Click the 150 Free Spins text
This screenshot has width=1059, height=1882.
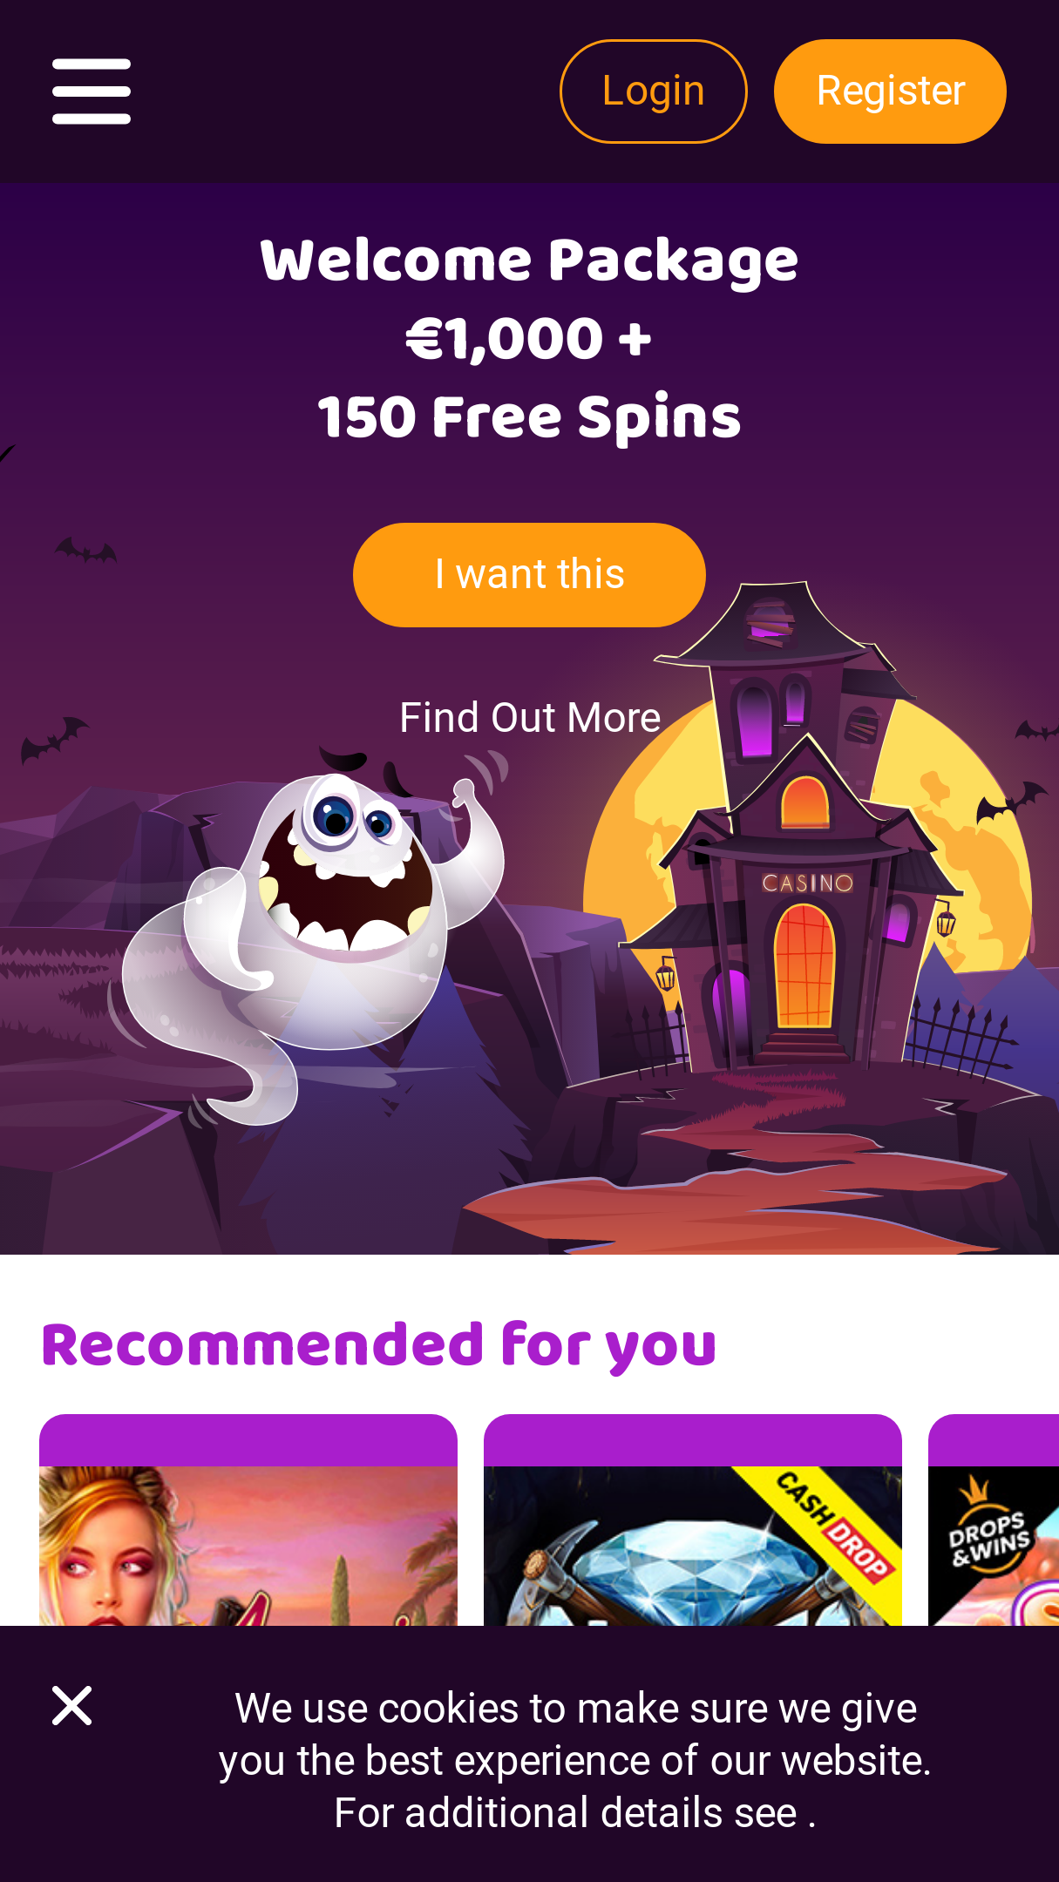tap(529, 417)
